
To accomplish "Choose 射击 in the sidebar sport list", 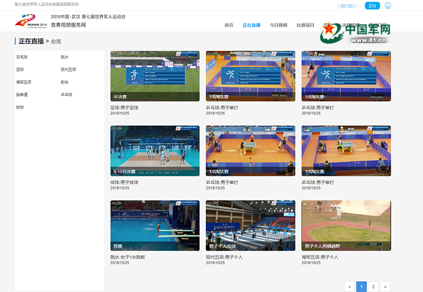I will point(65,82).
